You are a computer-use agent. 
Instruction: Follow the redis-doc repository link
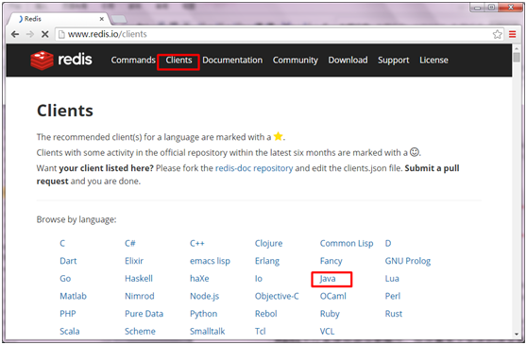click(254, 168)
